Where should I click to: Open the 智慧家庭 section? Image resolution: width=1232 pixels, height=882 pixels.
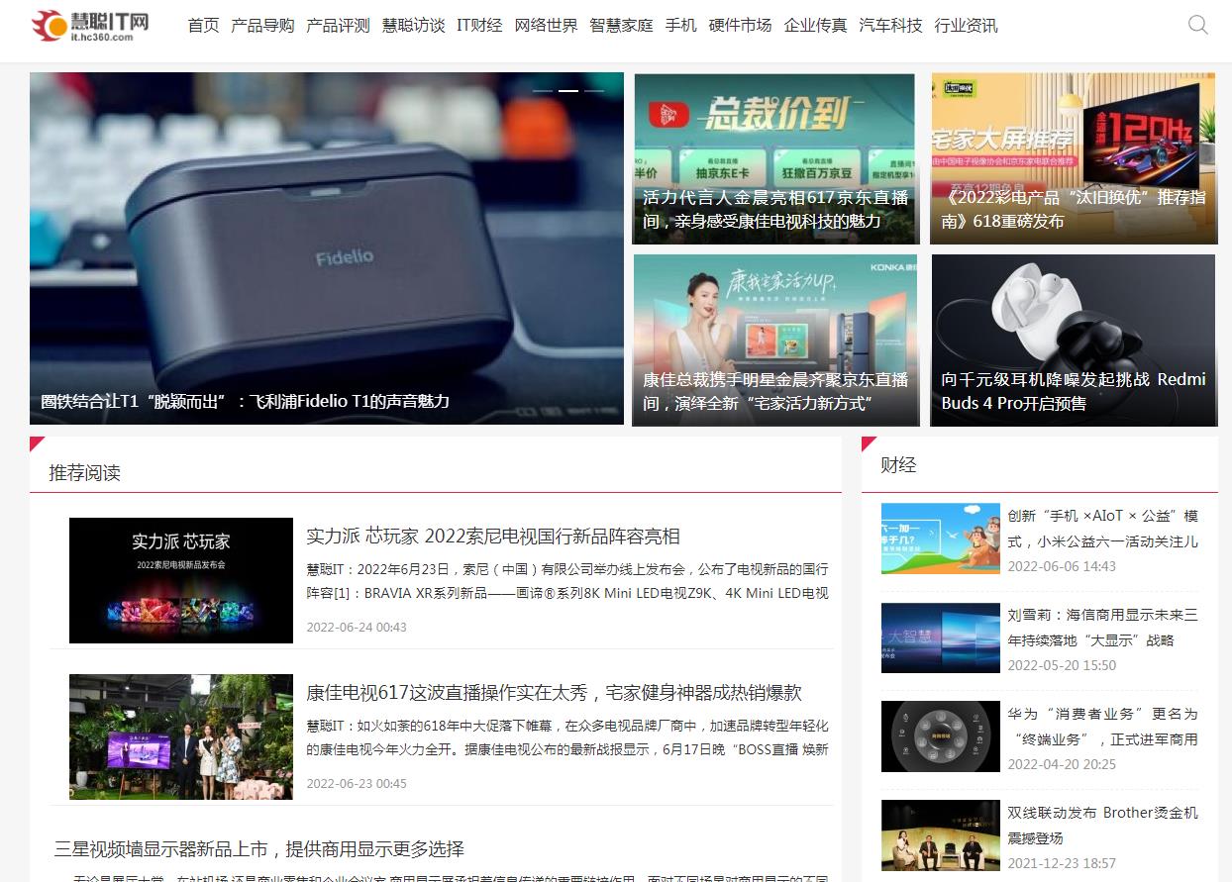621,26
